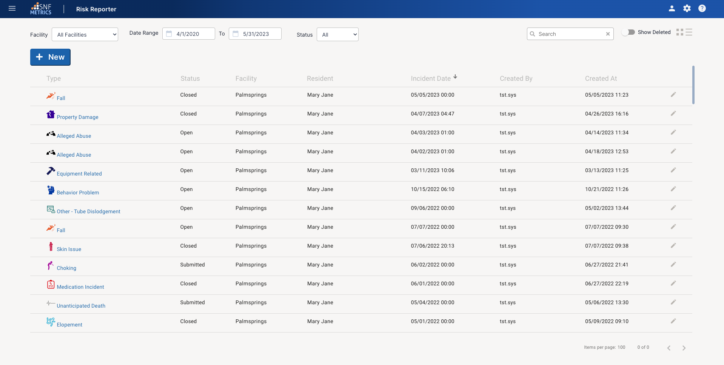Clear the search field with the X
The width and height of the screenshot is (724, 365).
pyautogui.click(x=608, y=34)
